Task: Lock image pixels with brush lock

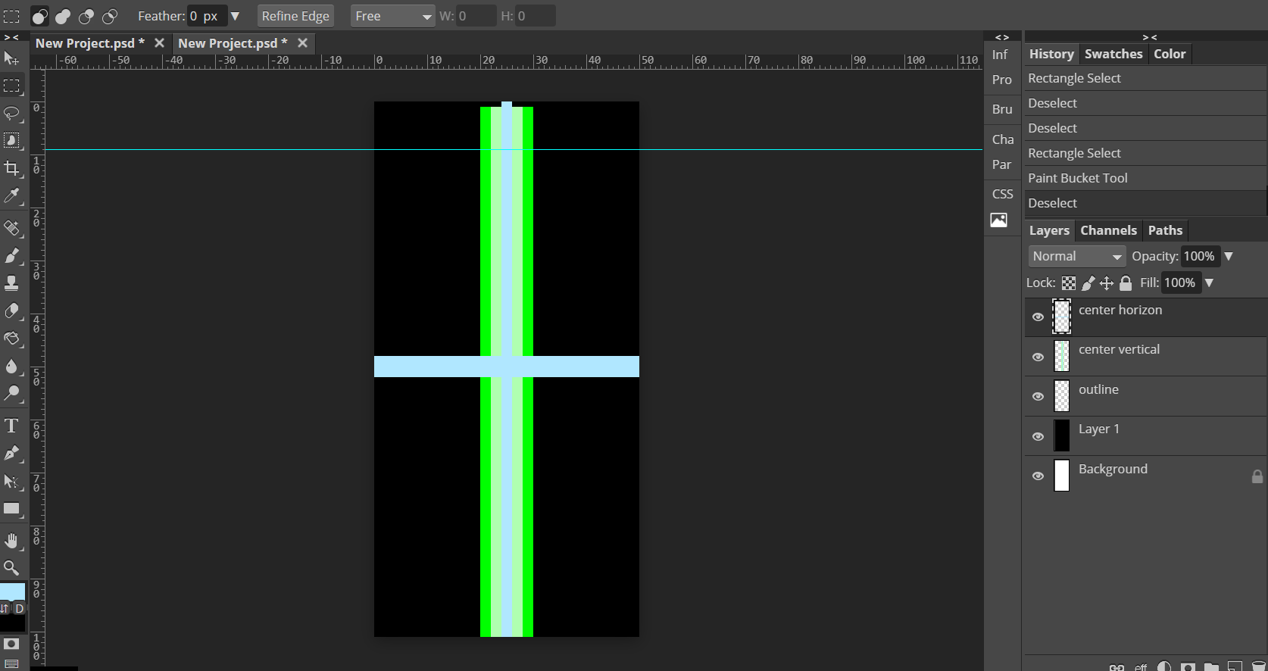Action: coord(1088,283)
